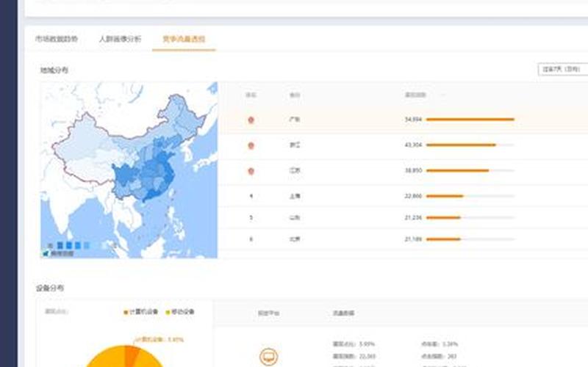The width and height of the screenshot is (588, 367).
Task: Click the rank number 6 in the 北京 row
Action: (251, 239)
